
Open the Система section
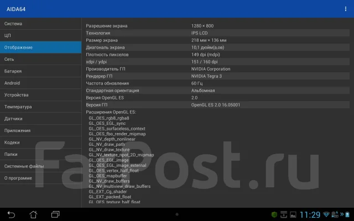(40, 24)
